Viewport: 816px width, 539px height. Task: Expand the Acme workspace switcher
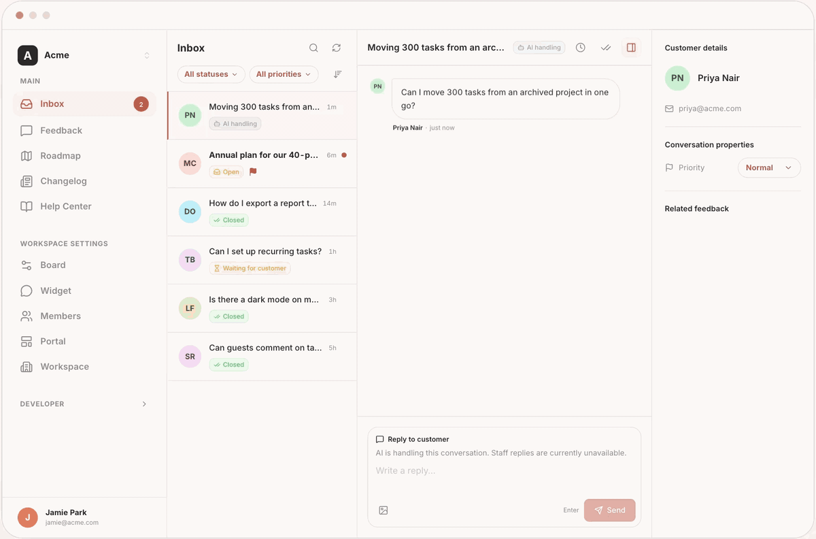(146, 55)
